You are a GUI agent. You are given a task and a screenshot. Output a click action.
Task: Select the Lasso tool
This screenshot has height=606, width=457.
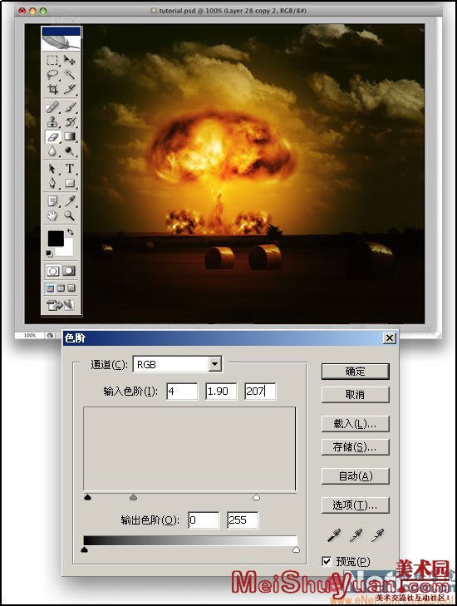click(52, 74)
